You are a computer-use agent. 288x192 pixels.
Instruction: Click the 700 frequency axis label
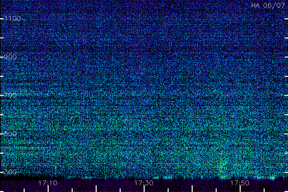click(x=10, y=95)
